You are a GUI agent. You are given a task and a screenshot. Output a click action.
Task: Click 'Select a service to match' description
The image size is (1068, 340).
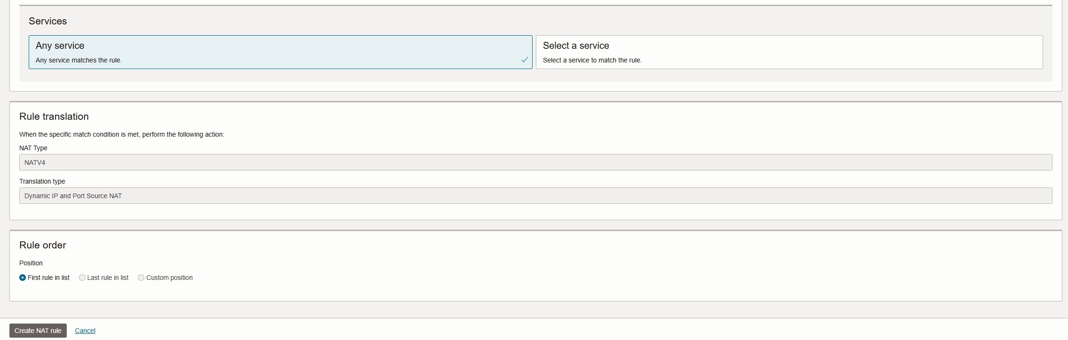coord(592,60)
